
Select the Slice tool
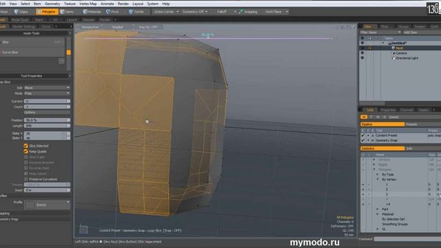(32, 42)
